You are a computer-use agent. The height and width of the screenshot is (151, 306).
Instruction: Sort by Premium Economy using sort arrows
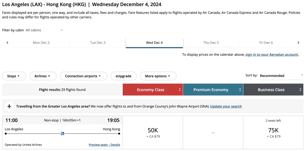click(240, 90)
